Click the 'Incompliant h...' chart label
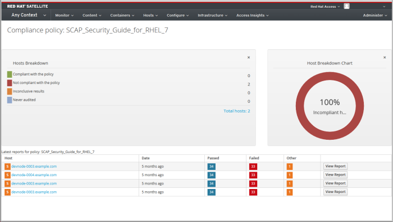Screen dimensions: 393x222 point(330,112)
